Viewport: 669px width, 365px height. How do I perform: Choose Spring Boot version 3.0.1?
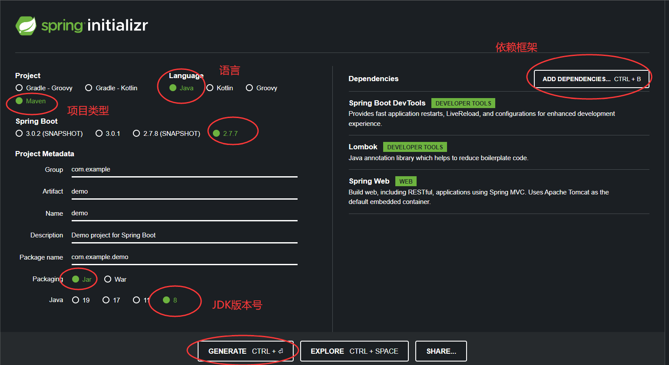point(108,134)
